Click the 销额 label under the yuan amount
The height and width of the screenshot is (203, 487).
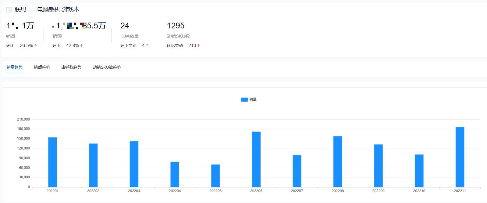click(57, 36)
